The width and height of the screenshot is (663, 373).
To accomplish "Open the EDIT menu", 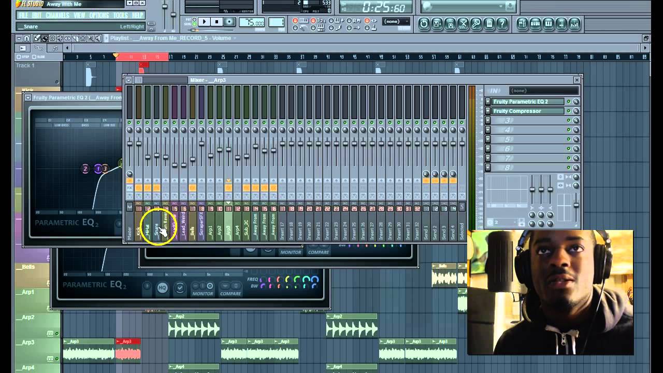I will (x=37, y=15).
